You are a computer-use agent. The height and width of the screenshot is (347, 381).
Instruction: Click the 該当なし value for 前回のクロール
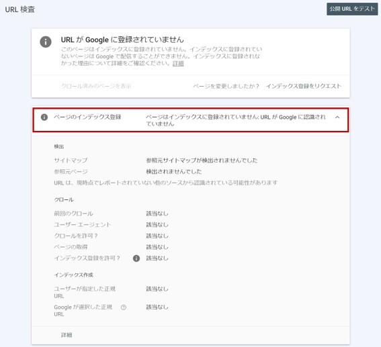(x=157, y=213)
